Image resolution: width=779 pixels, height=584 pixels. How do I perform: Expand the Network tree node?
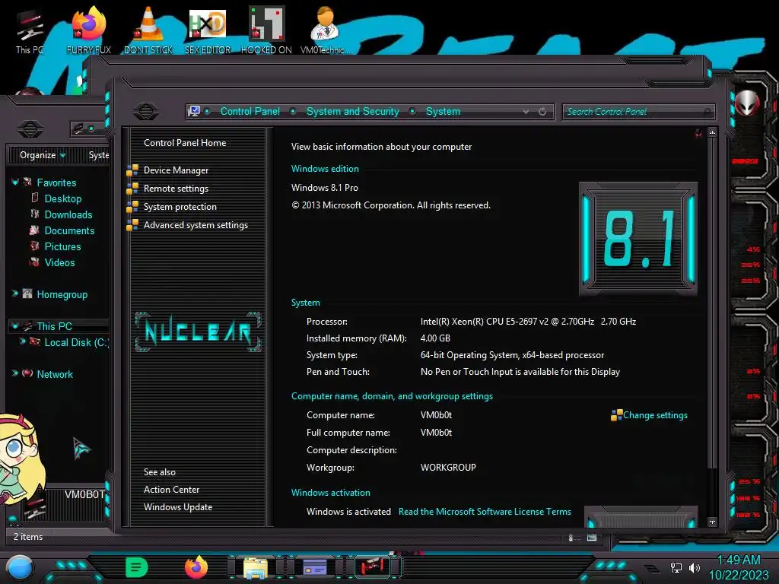[x=15, y=373]
